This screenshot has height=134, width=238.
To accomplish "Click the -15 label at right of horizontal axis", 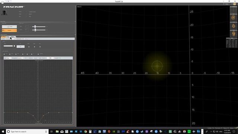I will click(x=232, y=73).
